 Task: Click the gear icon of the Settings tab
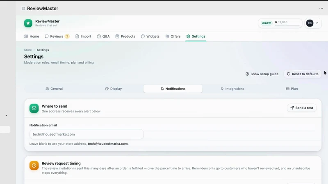point(188,36)
